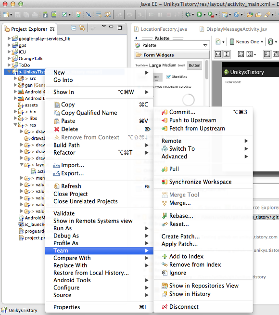This screenshot has height=315, width=279.
Task: Click the New wizard toolbar icon
Action: pyautogui.click(x=6, y=14)
